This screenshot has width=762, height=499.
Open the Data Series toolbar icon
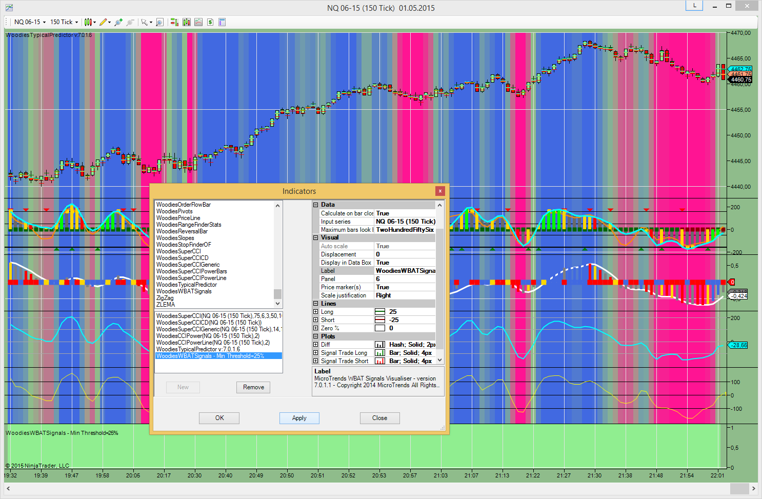[186, 22]
